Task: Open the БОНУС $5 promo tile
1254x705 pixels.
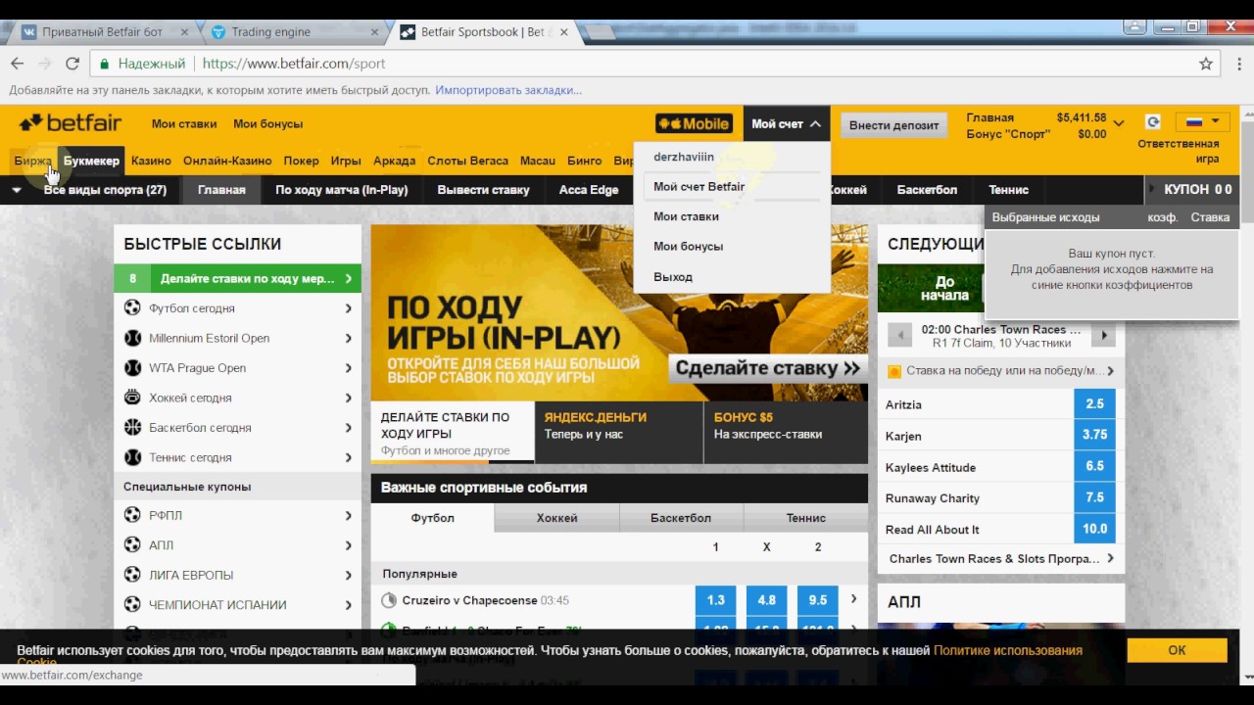Action: (786, 432)
